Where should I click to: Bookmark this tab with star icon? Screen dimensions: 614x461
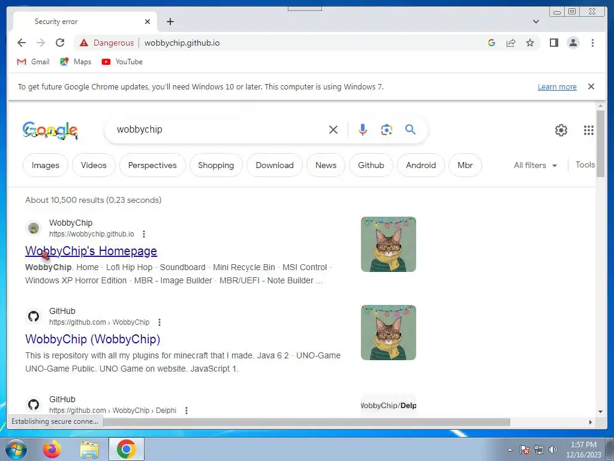click(530, 43)
